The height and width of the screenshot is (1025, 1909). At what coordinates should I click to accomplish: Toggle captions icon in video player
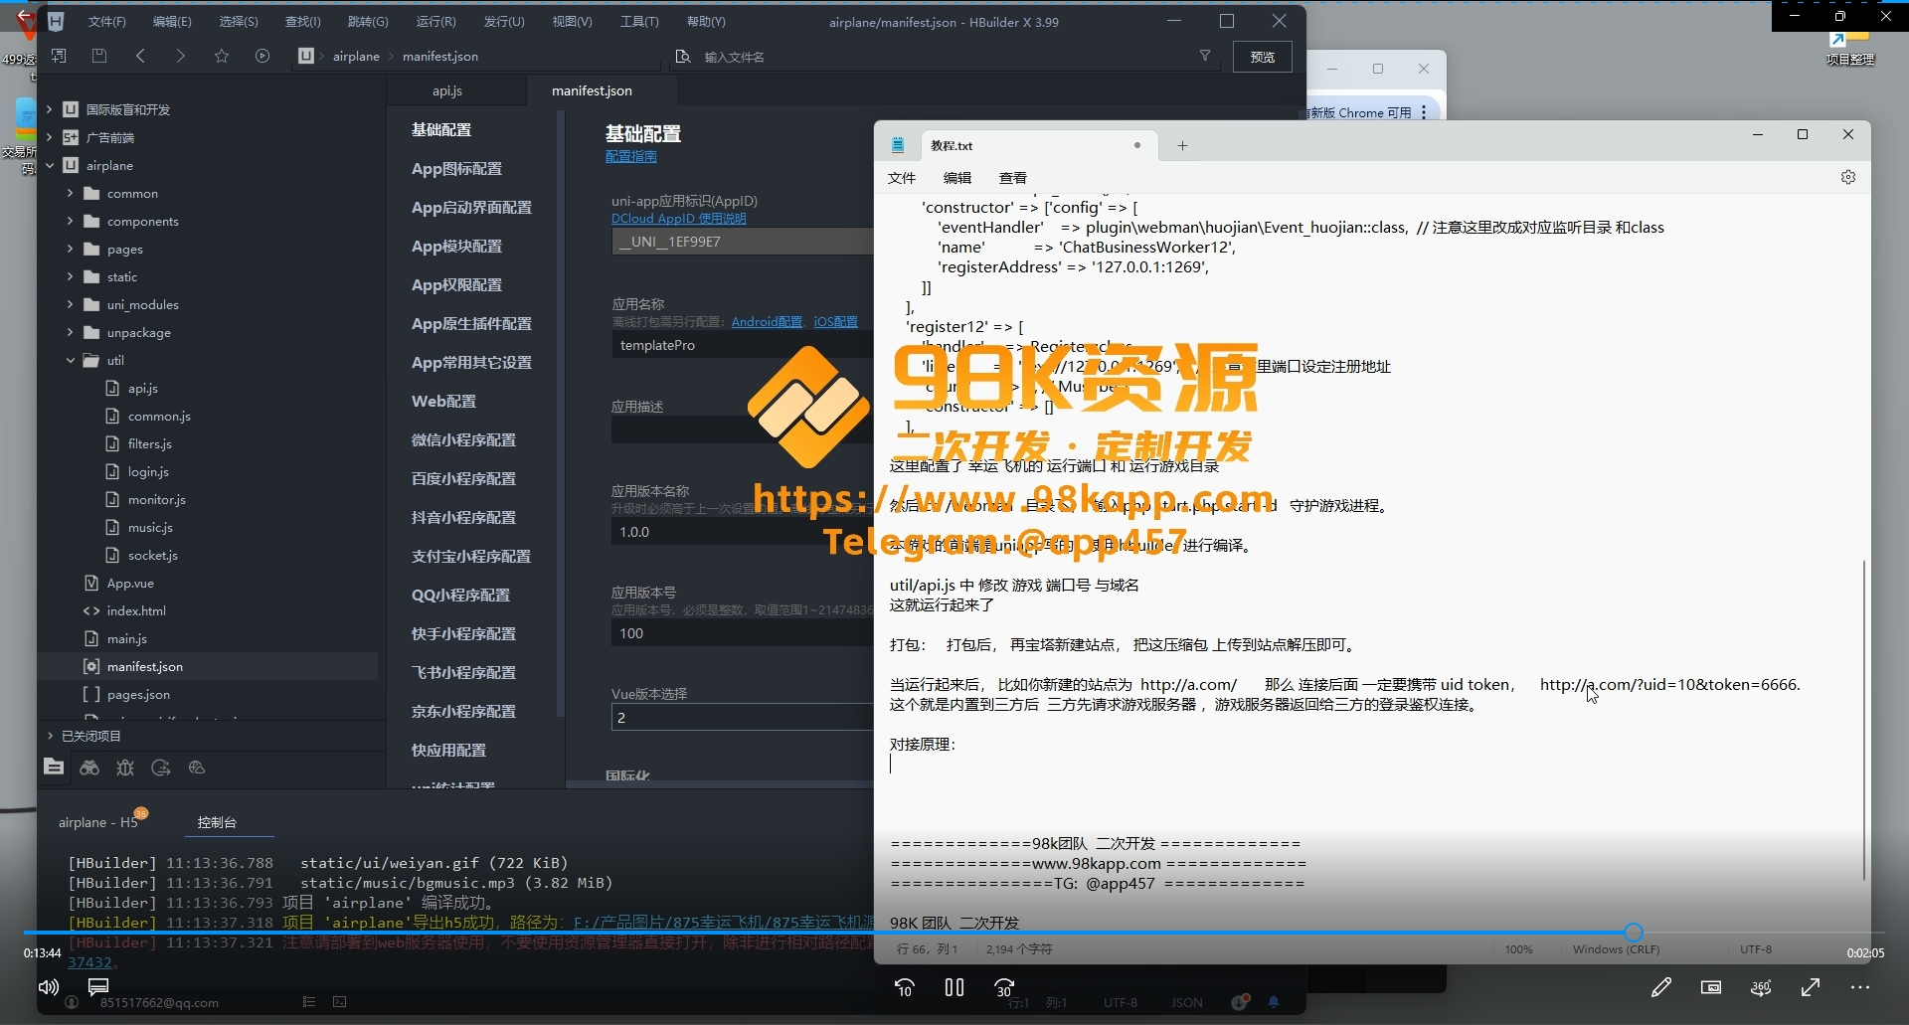98,987
